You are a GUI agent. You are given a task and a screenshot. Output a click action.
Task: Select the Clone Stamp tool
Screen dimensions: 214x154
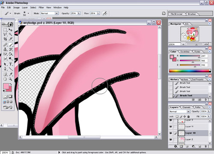coord(5,49)
